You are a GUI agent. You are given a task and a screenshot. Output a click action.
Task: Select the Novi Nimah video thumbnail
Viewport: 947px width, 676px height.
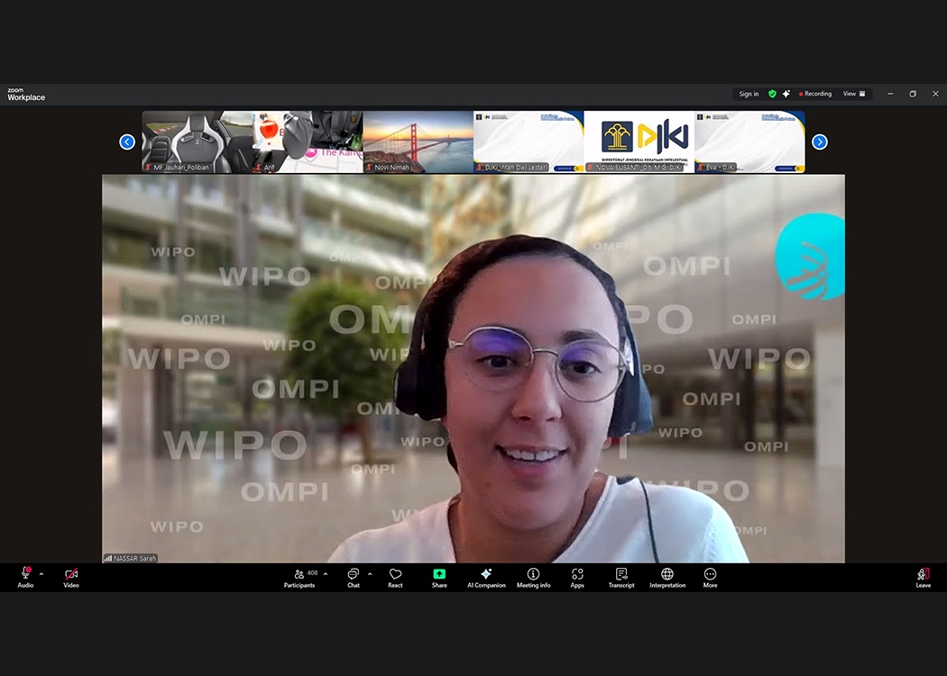pyautogui.click(x=418, y=142)
